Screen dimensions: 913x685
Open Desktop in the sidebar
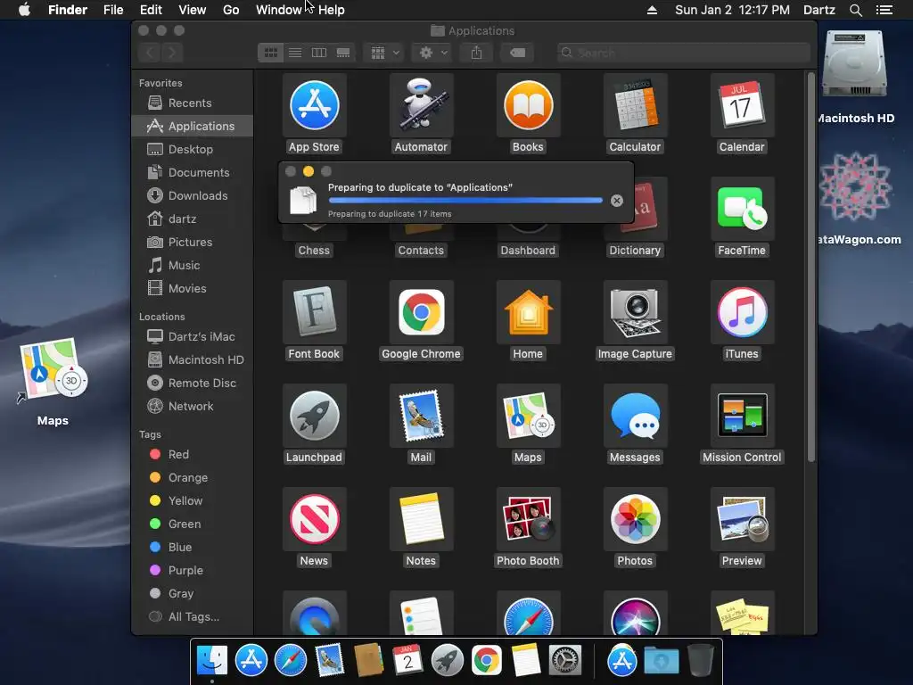click(193, 149)
